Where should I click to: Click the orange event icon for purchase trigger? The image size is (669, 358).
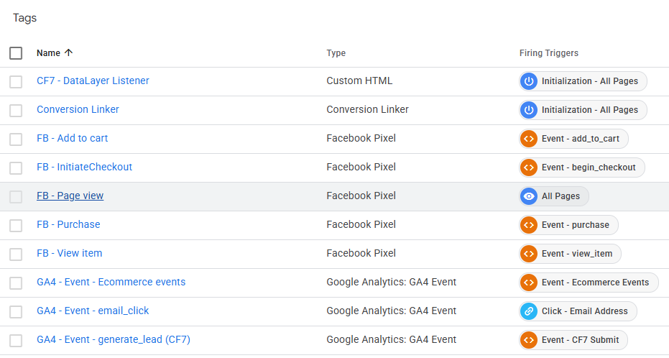[529, 225]
